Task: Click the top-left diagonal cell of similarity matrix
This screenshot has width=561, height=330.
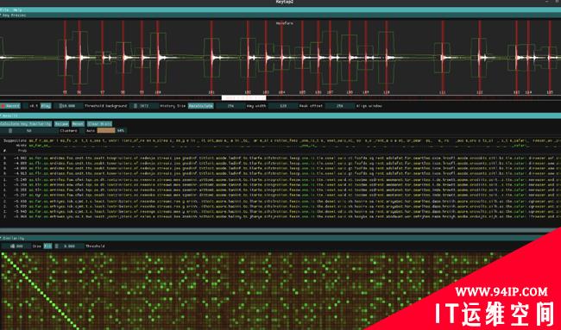Action: click(3, 254)
